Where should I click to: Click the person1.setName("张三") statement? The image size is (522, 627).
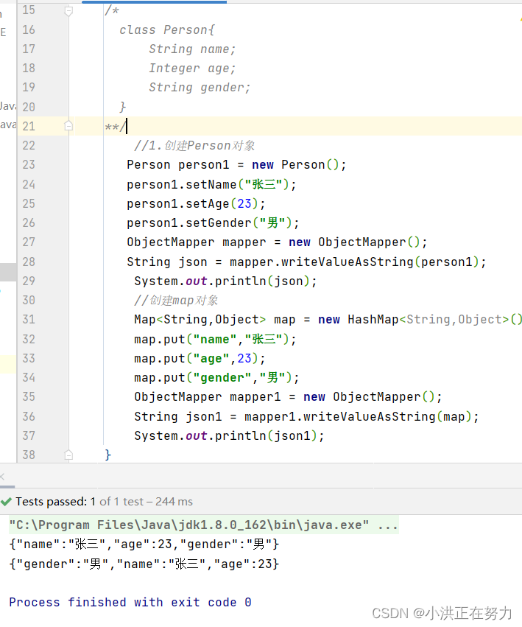tap(211, 184)
